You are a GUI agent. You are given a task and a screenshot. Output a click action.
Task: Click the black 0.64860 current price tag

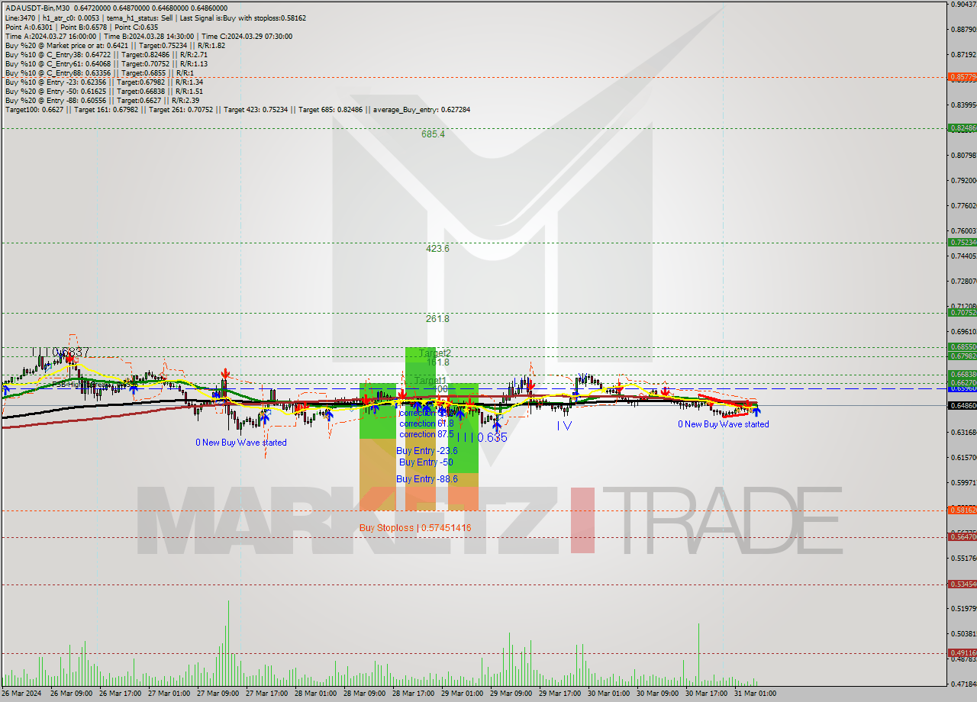[962, 405]
